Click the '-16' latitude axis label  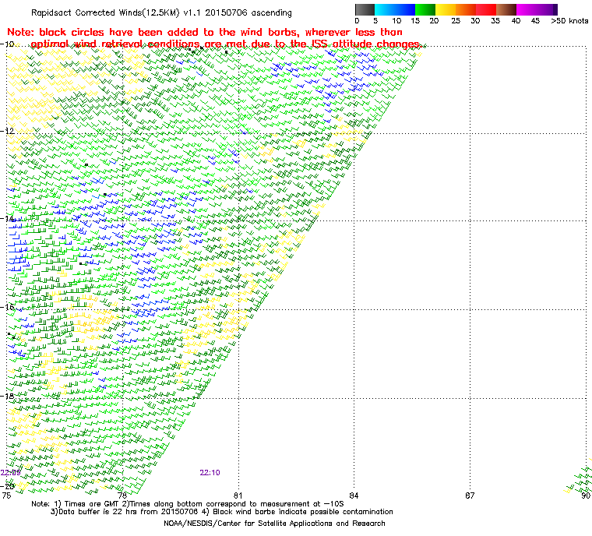pyautogui.click(x=7, y=307)
